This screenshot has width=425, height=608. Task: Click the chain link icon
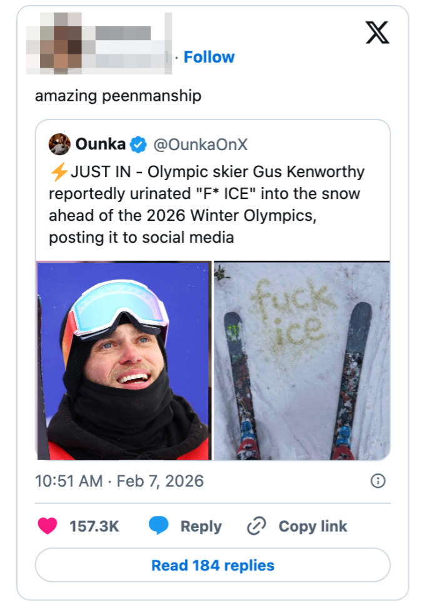(256, 526)
